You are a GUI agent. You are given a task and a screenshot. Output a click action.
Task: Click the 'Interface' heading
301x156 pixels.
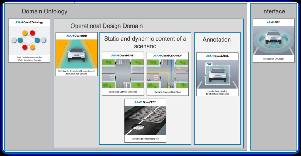click(x=273, y=11)
